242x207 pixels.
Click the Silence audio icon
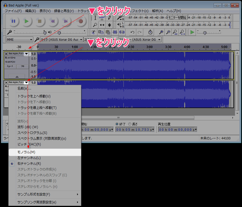pyautogui.click(x=122, y=32)
